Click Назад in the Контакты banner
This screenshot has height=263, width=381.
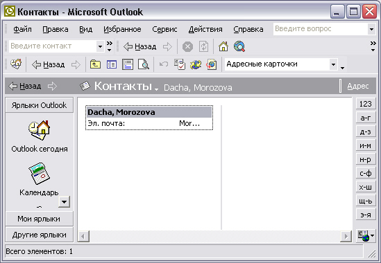click(24, 86)
